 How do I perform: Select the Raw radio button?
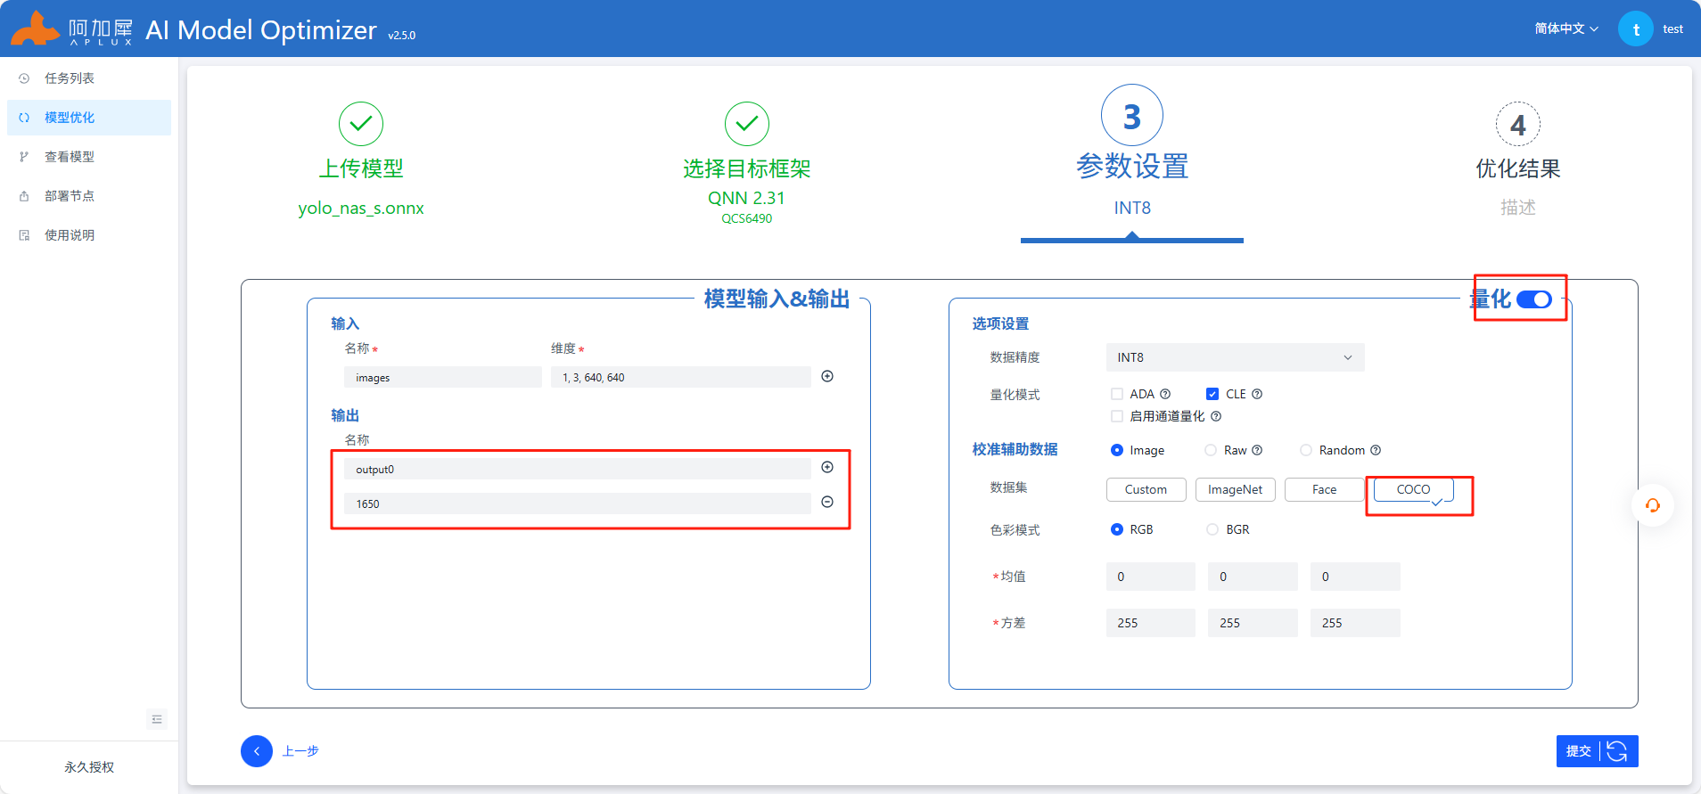point(1211,450)
